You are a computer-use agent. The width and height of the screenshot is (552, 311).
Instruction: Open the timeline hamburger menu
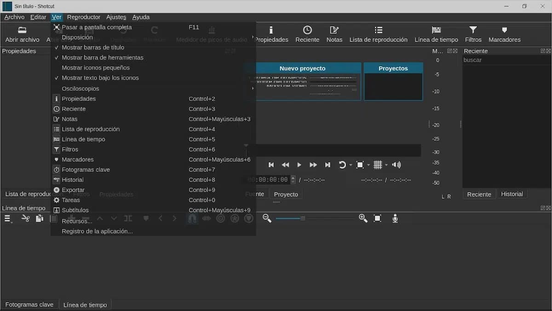8,219
